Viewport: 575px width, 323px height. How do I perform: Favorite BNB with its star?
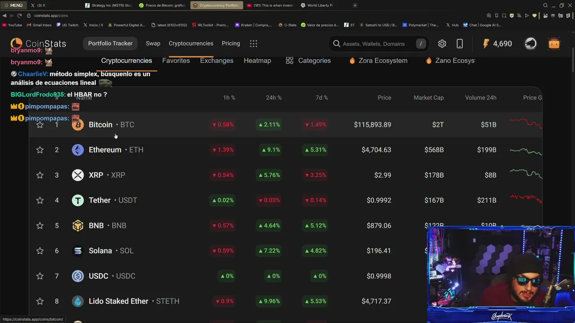[x=40, y=226]
